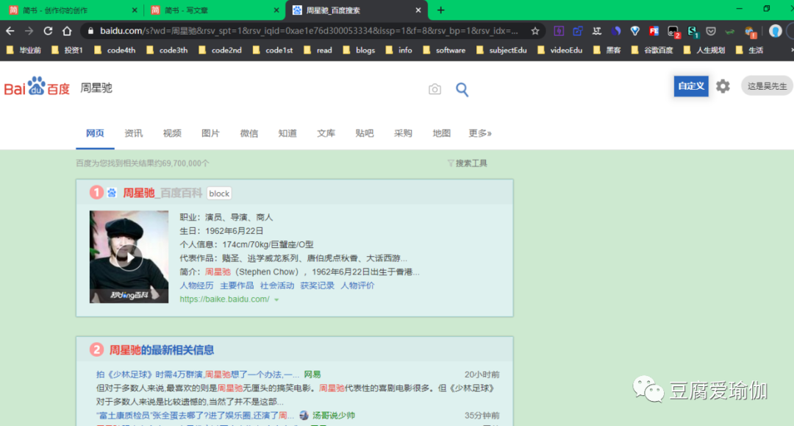Open the blogs bookmark folder
Image resolution: width=794 pixels, height=426 pixels.
click(359, 50)
